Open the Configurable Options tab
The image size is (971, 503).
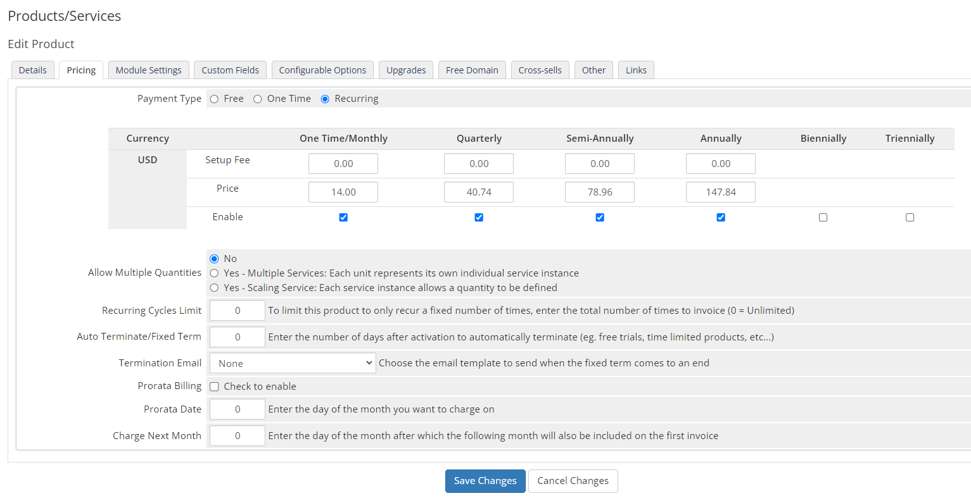click(x=322, y=70)
